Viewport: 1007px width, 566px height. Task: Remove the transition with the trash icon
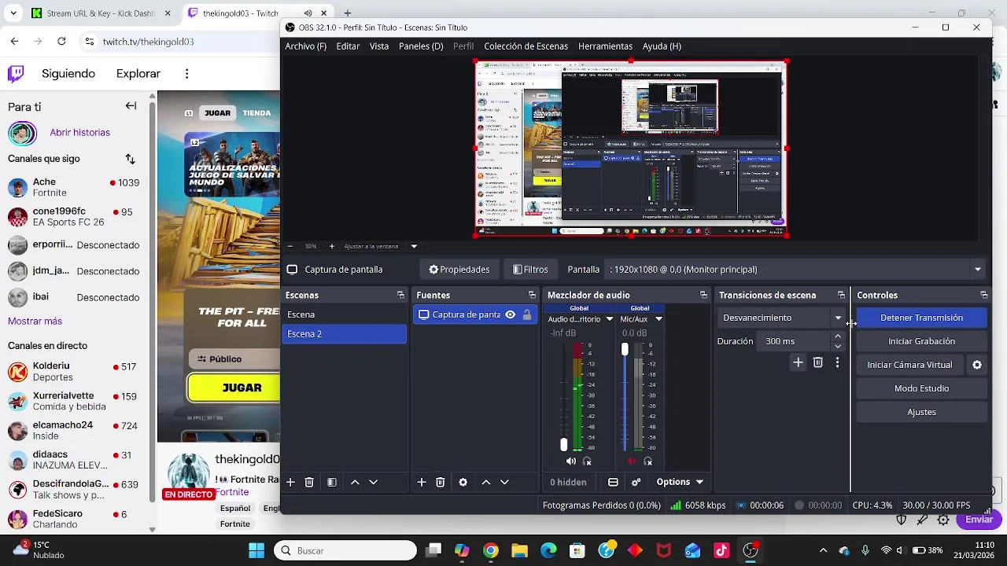818,362
